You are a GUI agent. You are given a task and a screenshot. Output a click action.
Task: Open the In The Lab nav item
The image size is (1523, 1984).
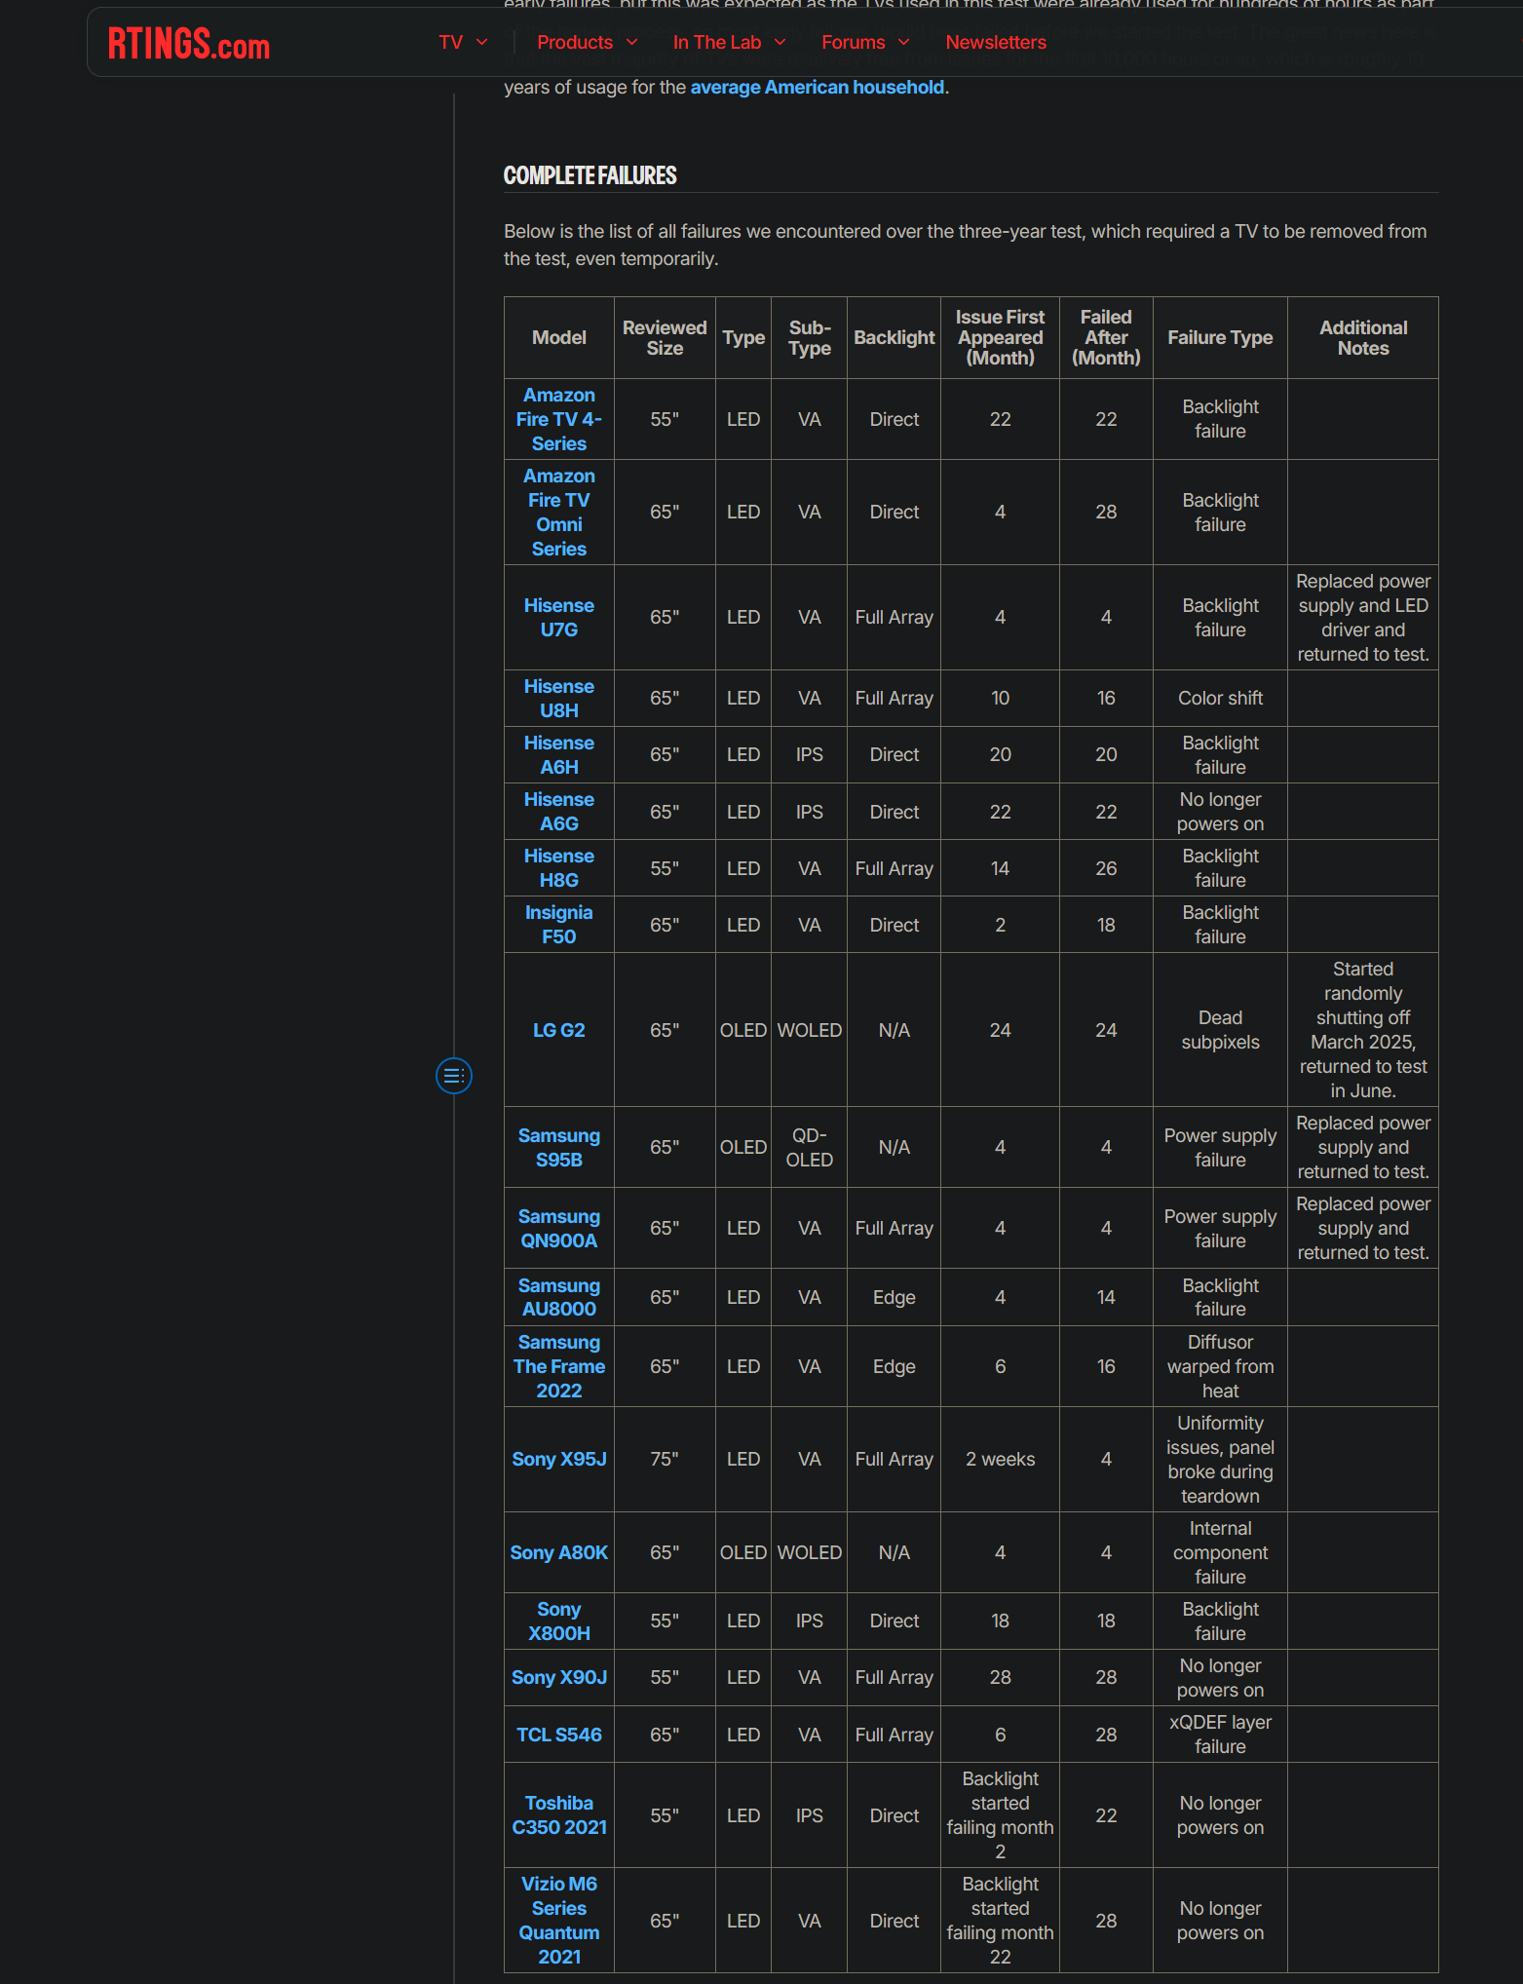717,43
